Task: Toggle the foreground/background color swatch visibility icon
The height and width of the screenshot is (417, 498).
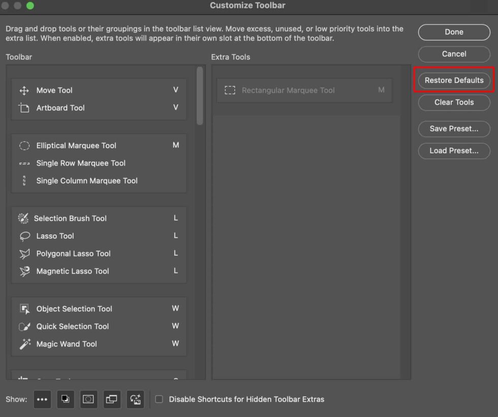Action: pos(66,400)
